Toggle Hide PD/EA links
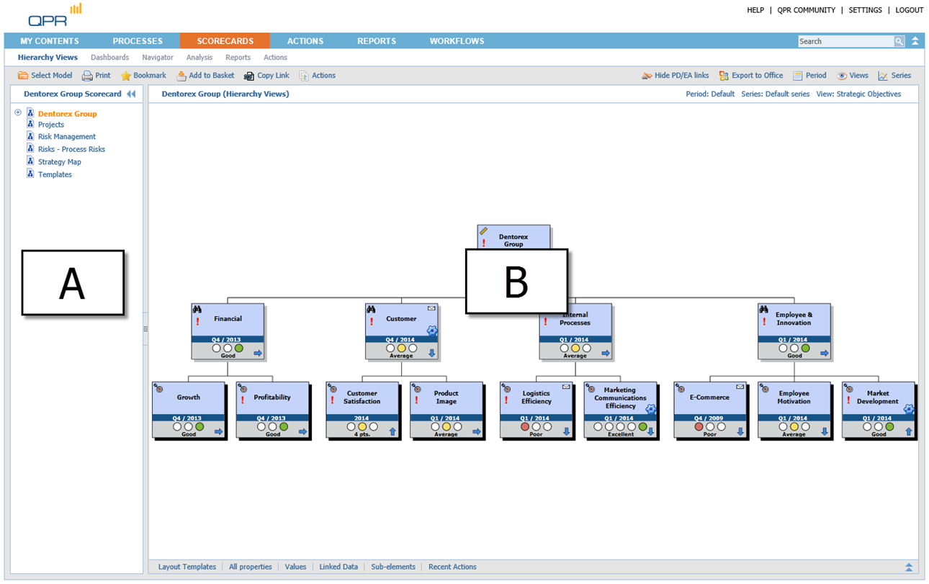Image resolution: width=929 pixels, height=584 pixels. 675,76
